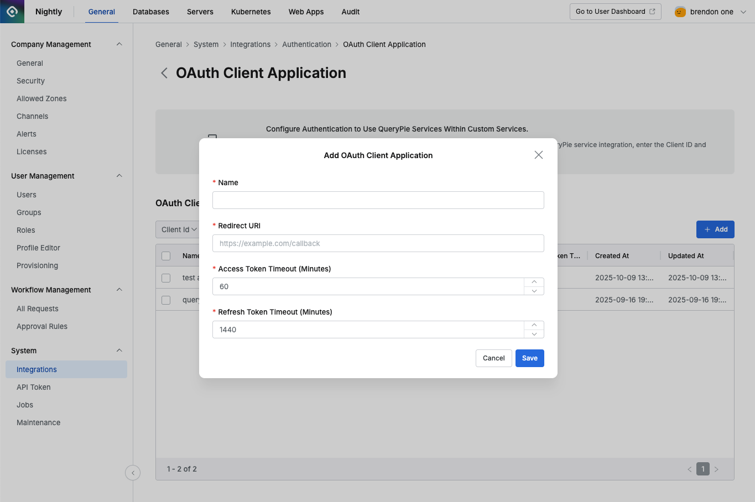The image size is (755, 502).
Task: Collapse the Company Management section
Action: pyautogui.click(x=119, y=44)
